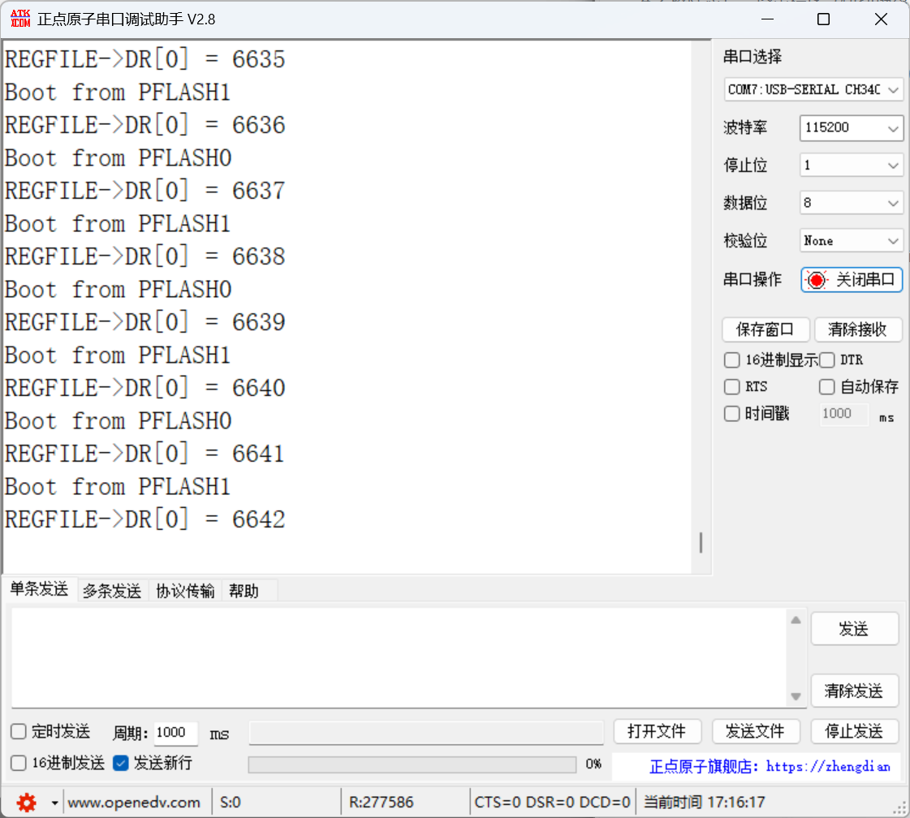Click the 发送 button
The width and height of the screenshot is (910, 818).
(x=854, y=629)
